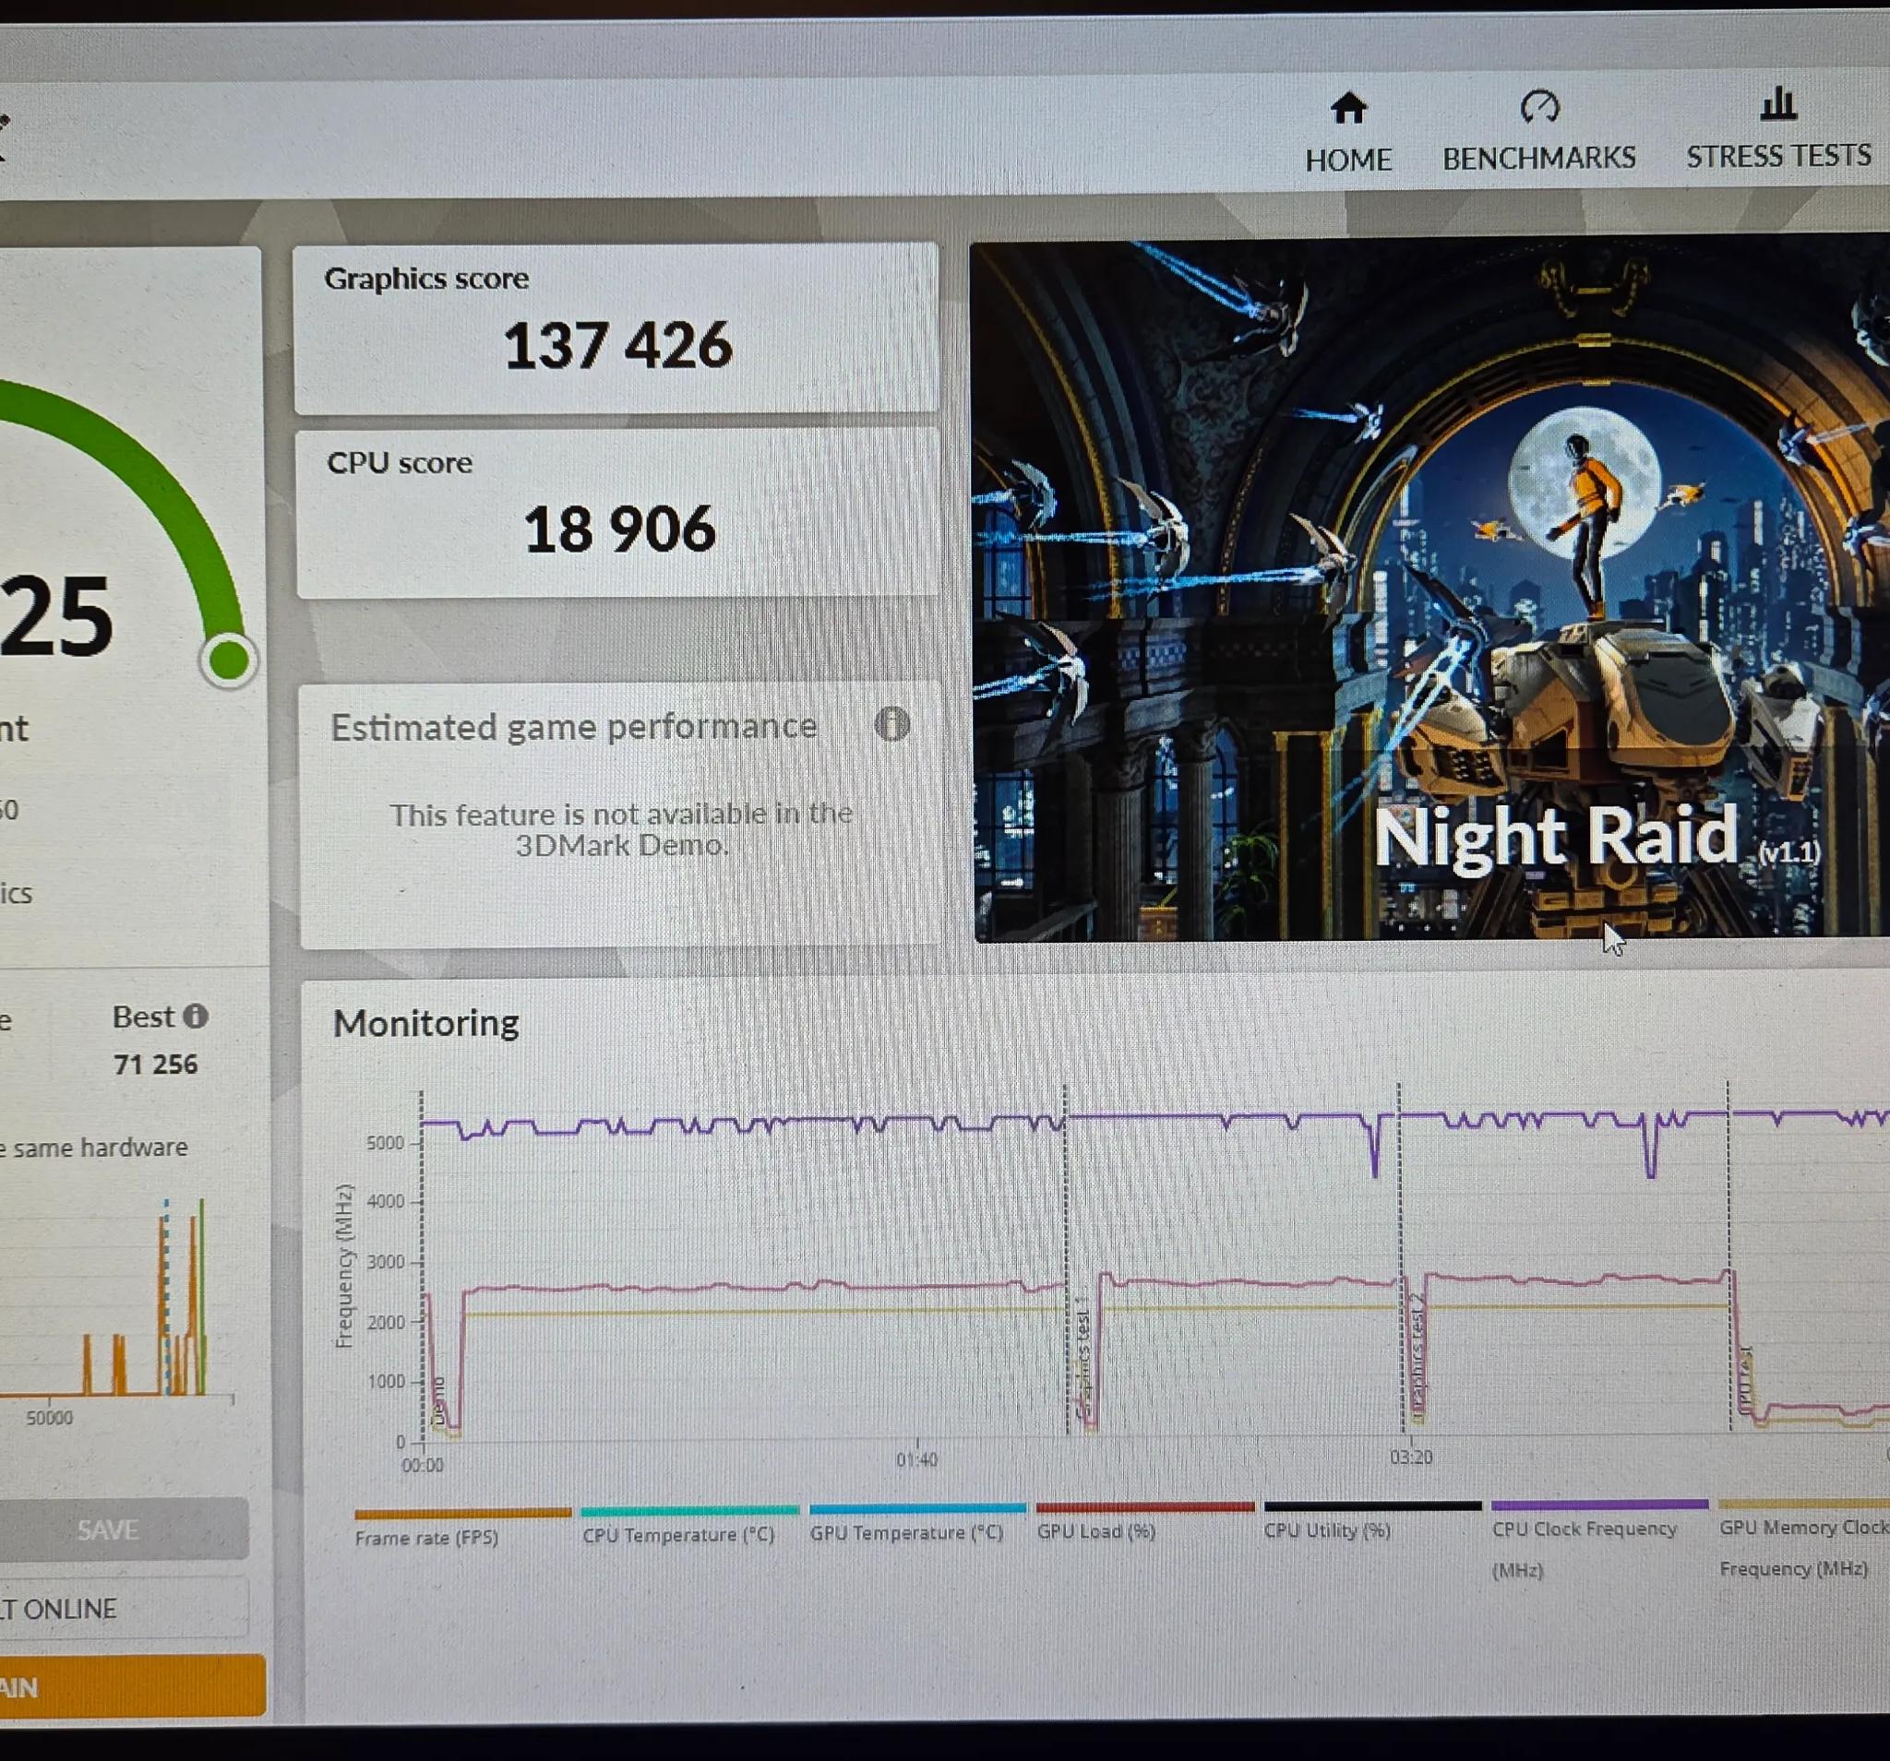Click the orange button below Online

click(131, 1687)
